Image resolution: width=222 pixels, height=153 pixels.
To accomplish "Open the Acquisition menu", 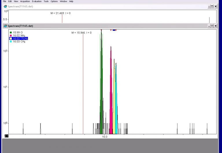I will point(25,1).
